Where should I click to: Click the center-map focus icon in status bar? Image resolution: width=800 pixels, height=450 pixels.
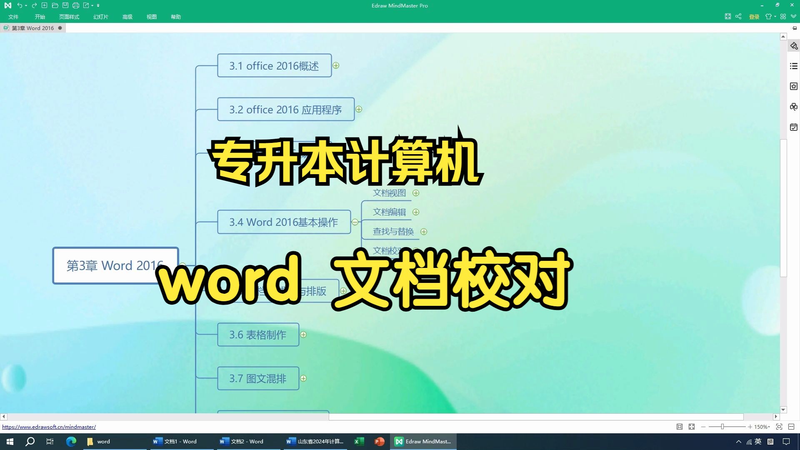click(x=779, y=427)
